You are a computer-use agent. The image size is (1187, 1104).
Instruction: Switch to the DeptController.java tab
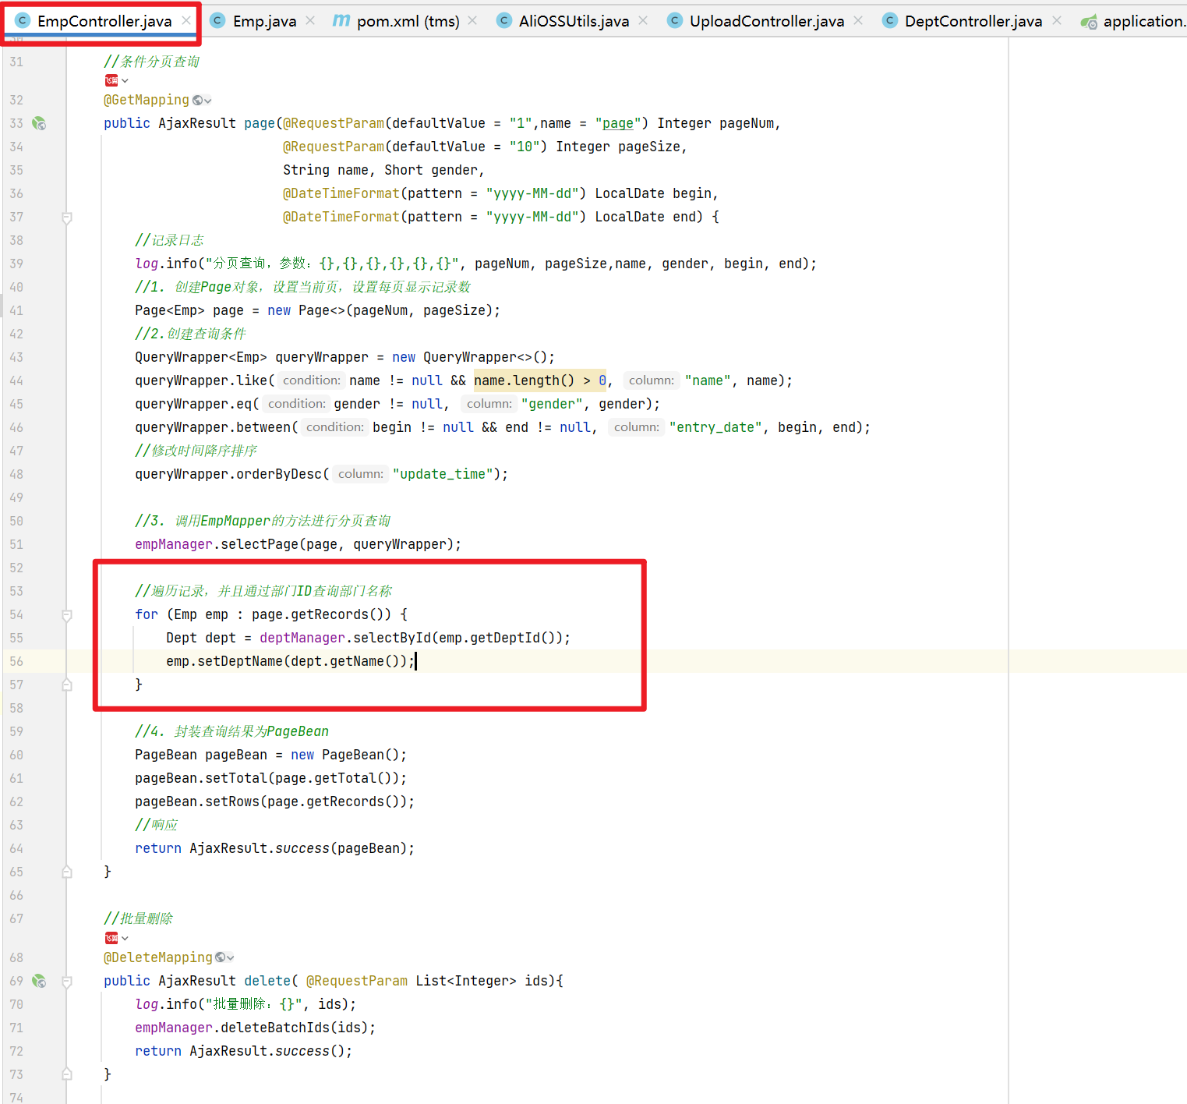point(973,21)
